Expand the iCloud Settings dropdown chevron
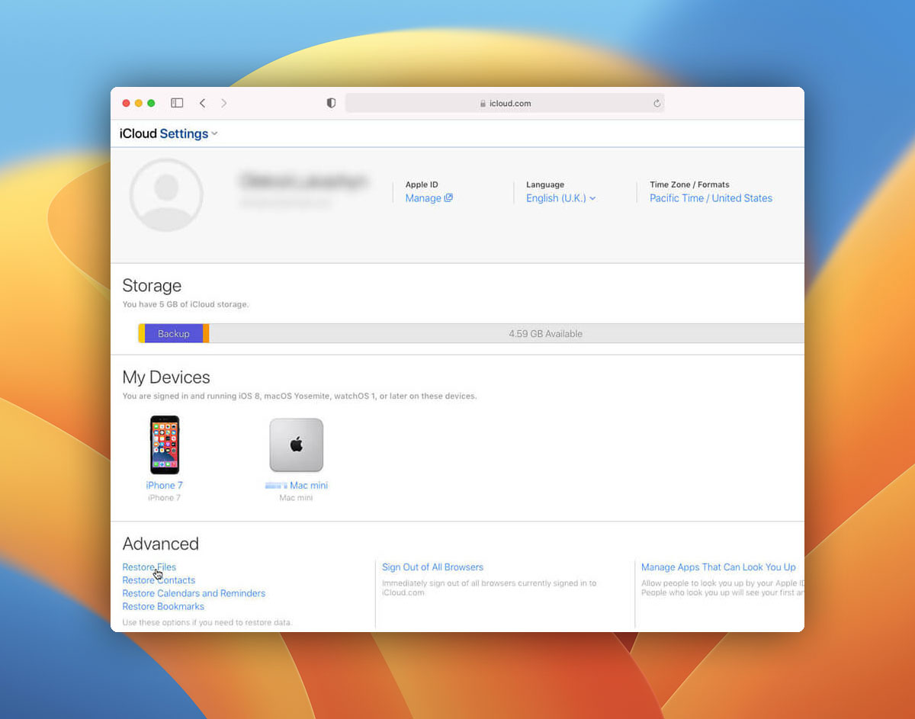Image resolution: width=915 pixels, height=719 pixels. (x=214, y=133)
